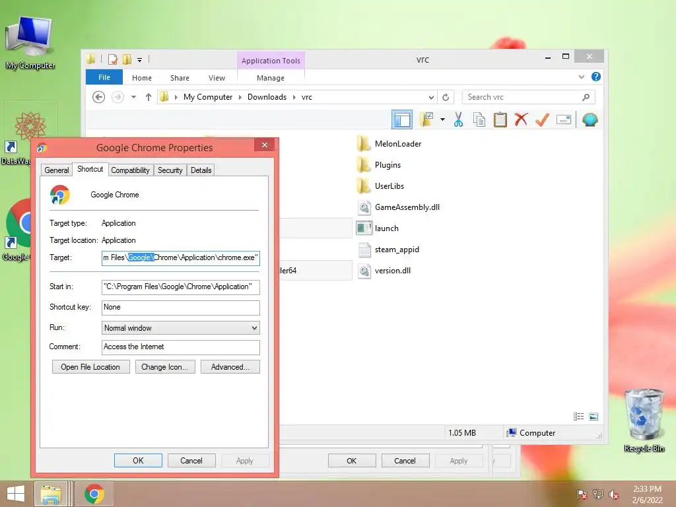
Task: Click the search magnifier icon
Action: click(x=586, y=97)
